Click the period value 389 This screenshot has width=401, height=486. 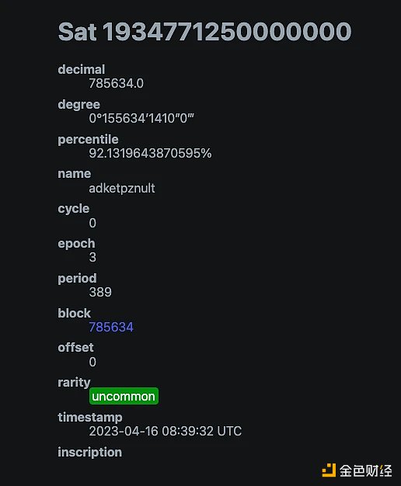(100, 292)
